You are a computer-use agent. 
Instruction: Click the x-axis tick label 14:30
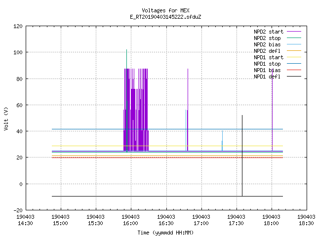click(25, 223)
